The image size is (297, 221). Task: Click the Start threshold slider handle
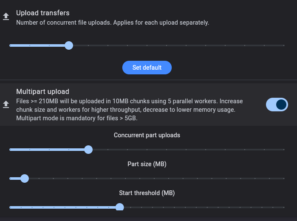(x=119, y=207)
